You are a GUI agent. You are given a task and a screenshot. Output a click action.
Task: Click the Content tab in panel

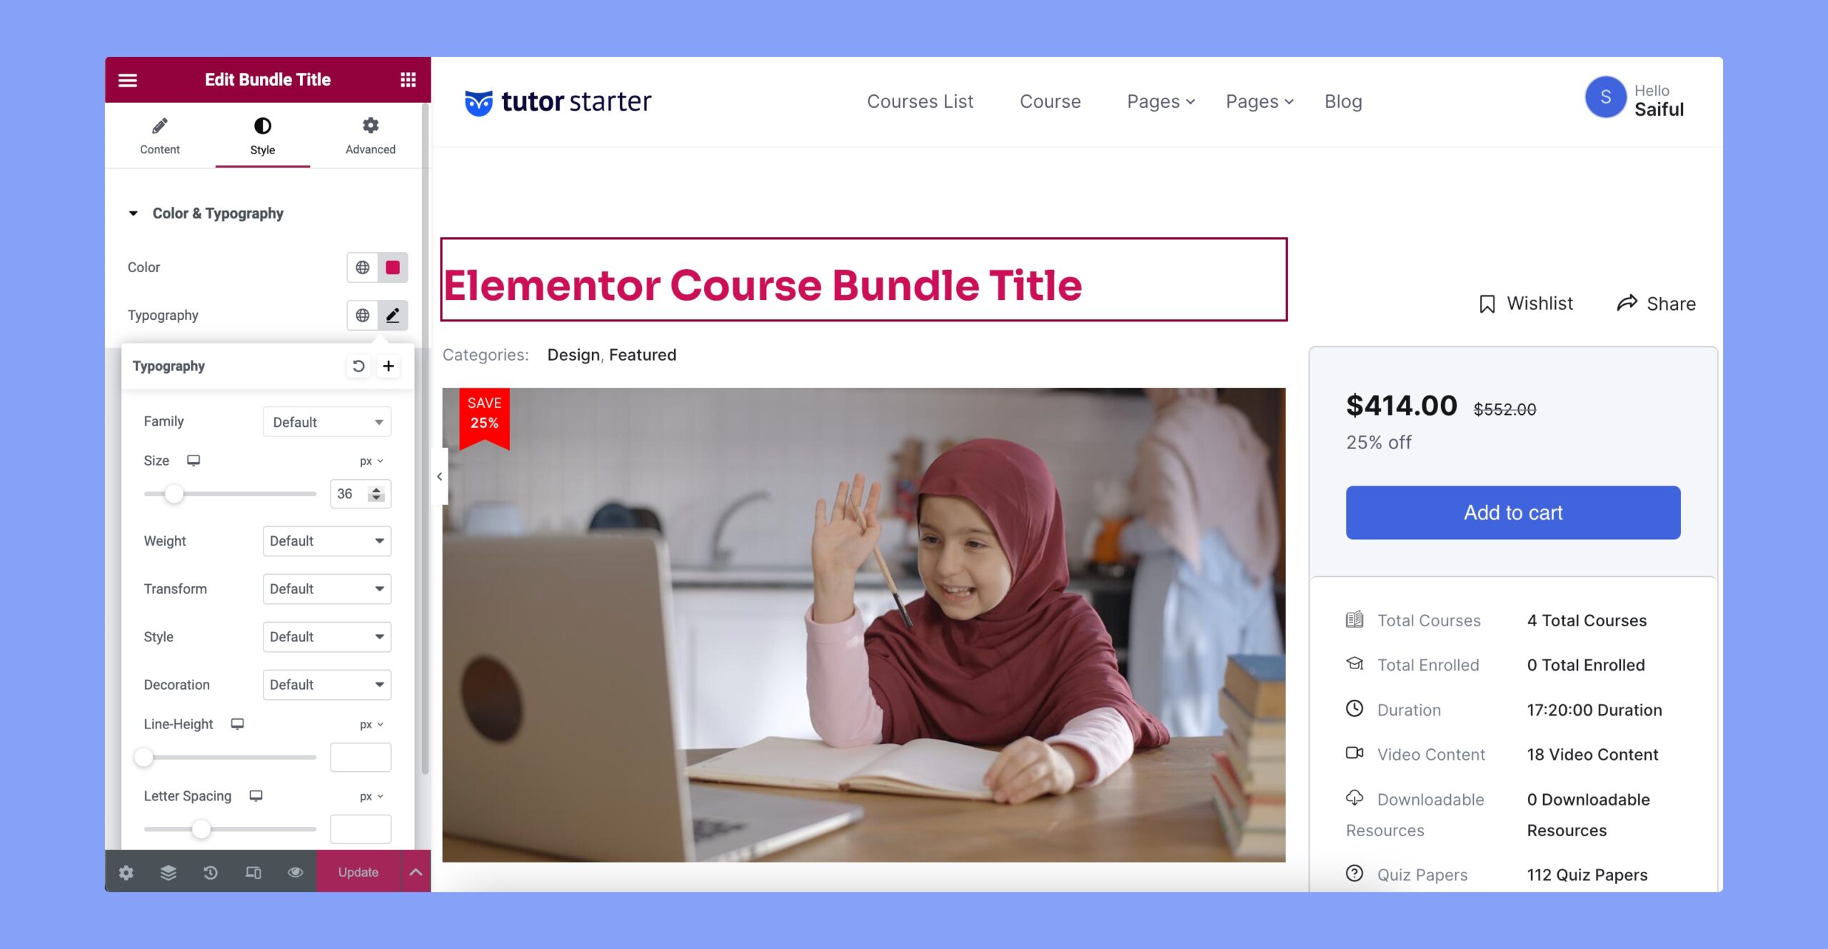(x=159, y=136)
